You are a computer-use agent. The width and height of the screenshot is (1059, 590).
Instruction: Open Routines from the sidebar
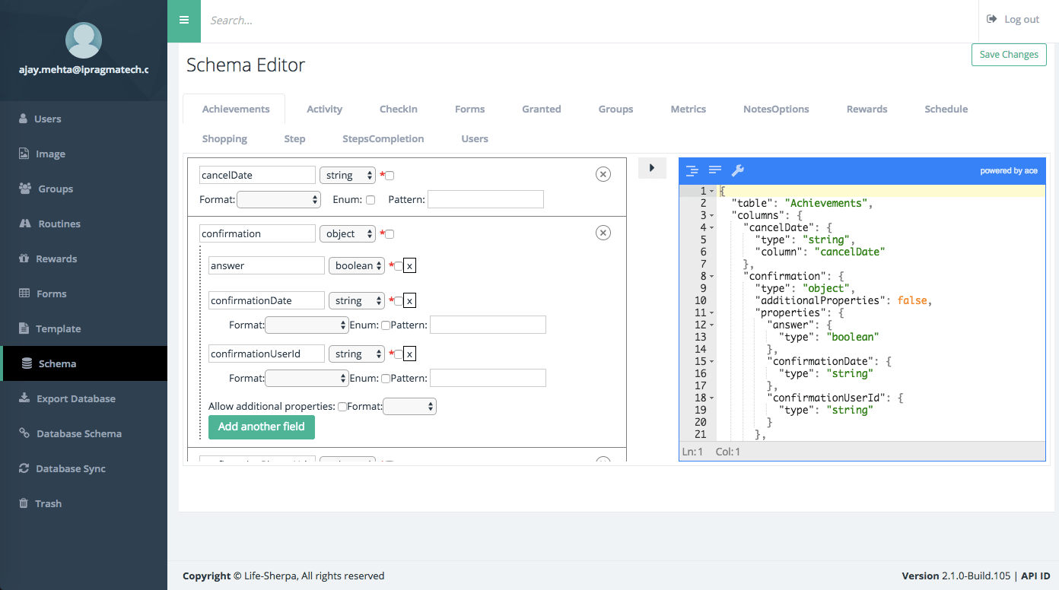coord(84,224)
